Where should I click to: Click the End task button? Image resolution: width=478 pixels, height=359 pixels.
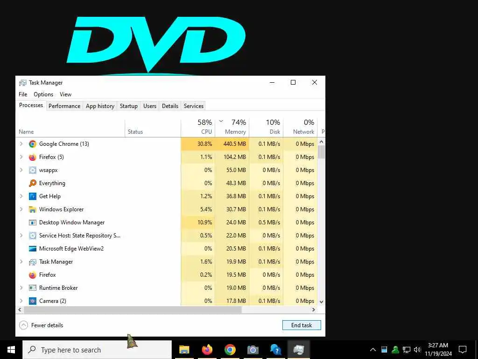(x=302, y=325)
